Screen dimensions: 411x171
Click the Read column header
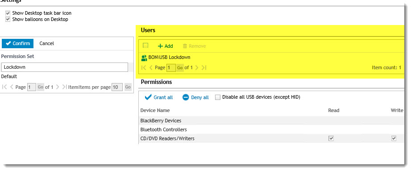pos(334,110)
